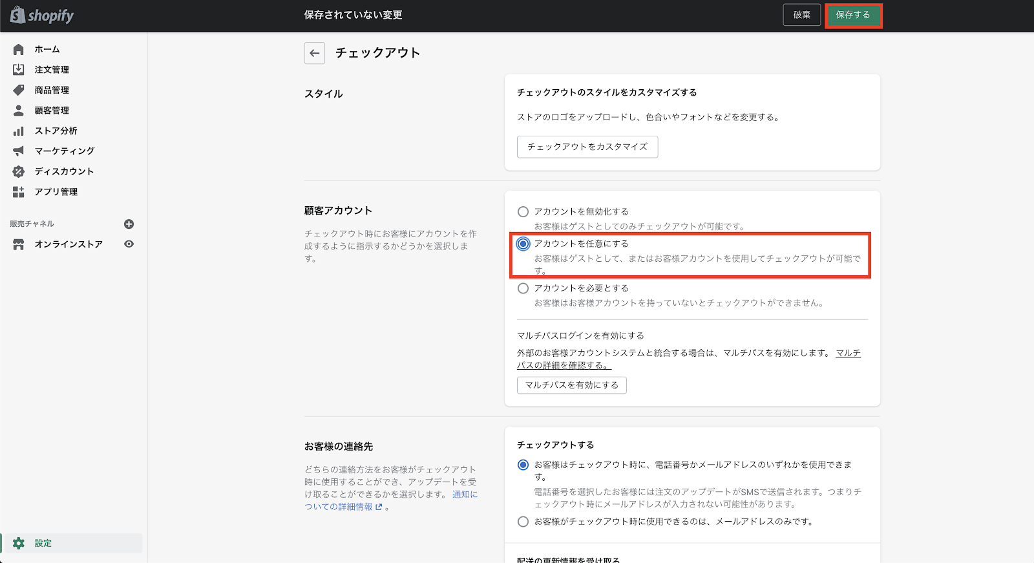Screen dimensions: 1034x563
Task: Open the 設定 settings menu item
Action: [43, 543]
